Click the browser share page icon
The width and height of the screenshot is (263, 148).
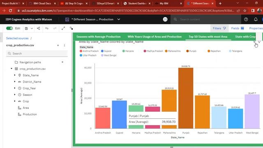238,11
